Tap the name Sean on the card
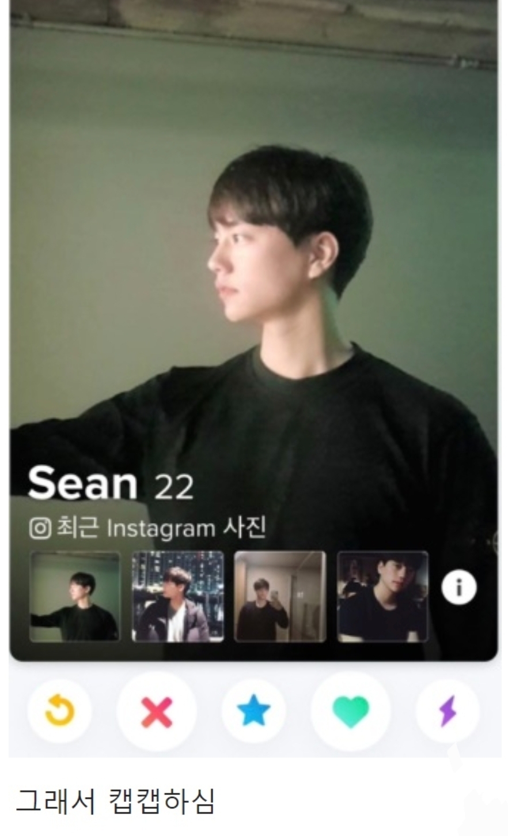 [x=82, y=483]
